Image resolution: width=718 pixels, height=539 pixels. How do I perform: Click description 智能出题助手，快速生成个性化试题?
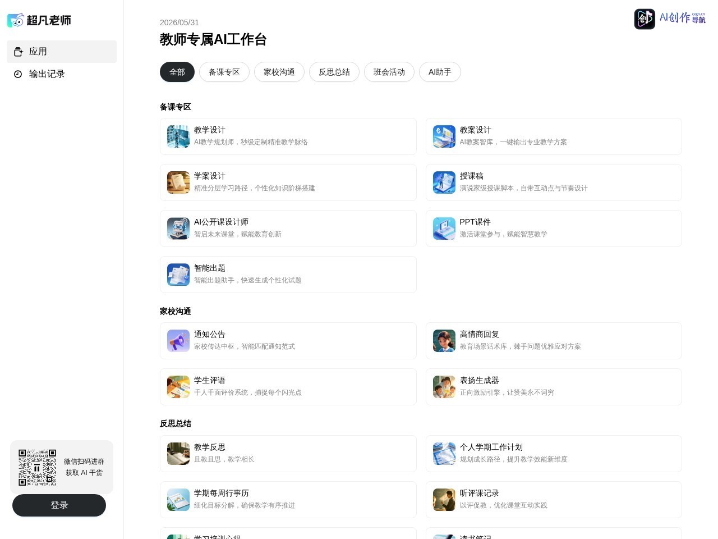pyautogui.click(x=248, y=280)
